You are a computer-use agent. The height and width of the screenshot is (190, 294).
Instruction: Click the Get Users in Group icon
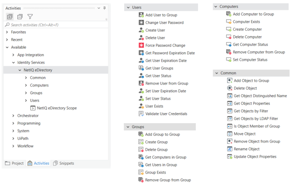pyautogui.click(x=141, y=165)
